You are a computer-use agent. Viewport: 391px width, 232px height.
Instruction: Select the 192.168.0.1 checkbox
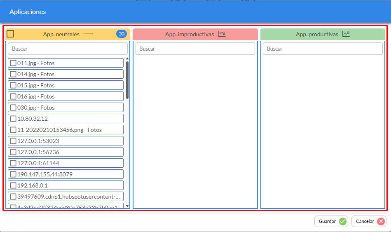point(13,185)
